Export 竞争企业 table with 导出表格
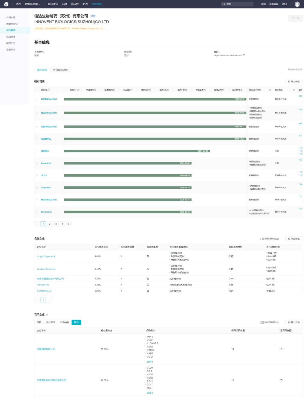304x397 pixels. (x=294, y=322)
